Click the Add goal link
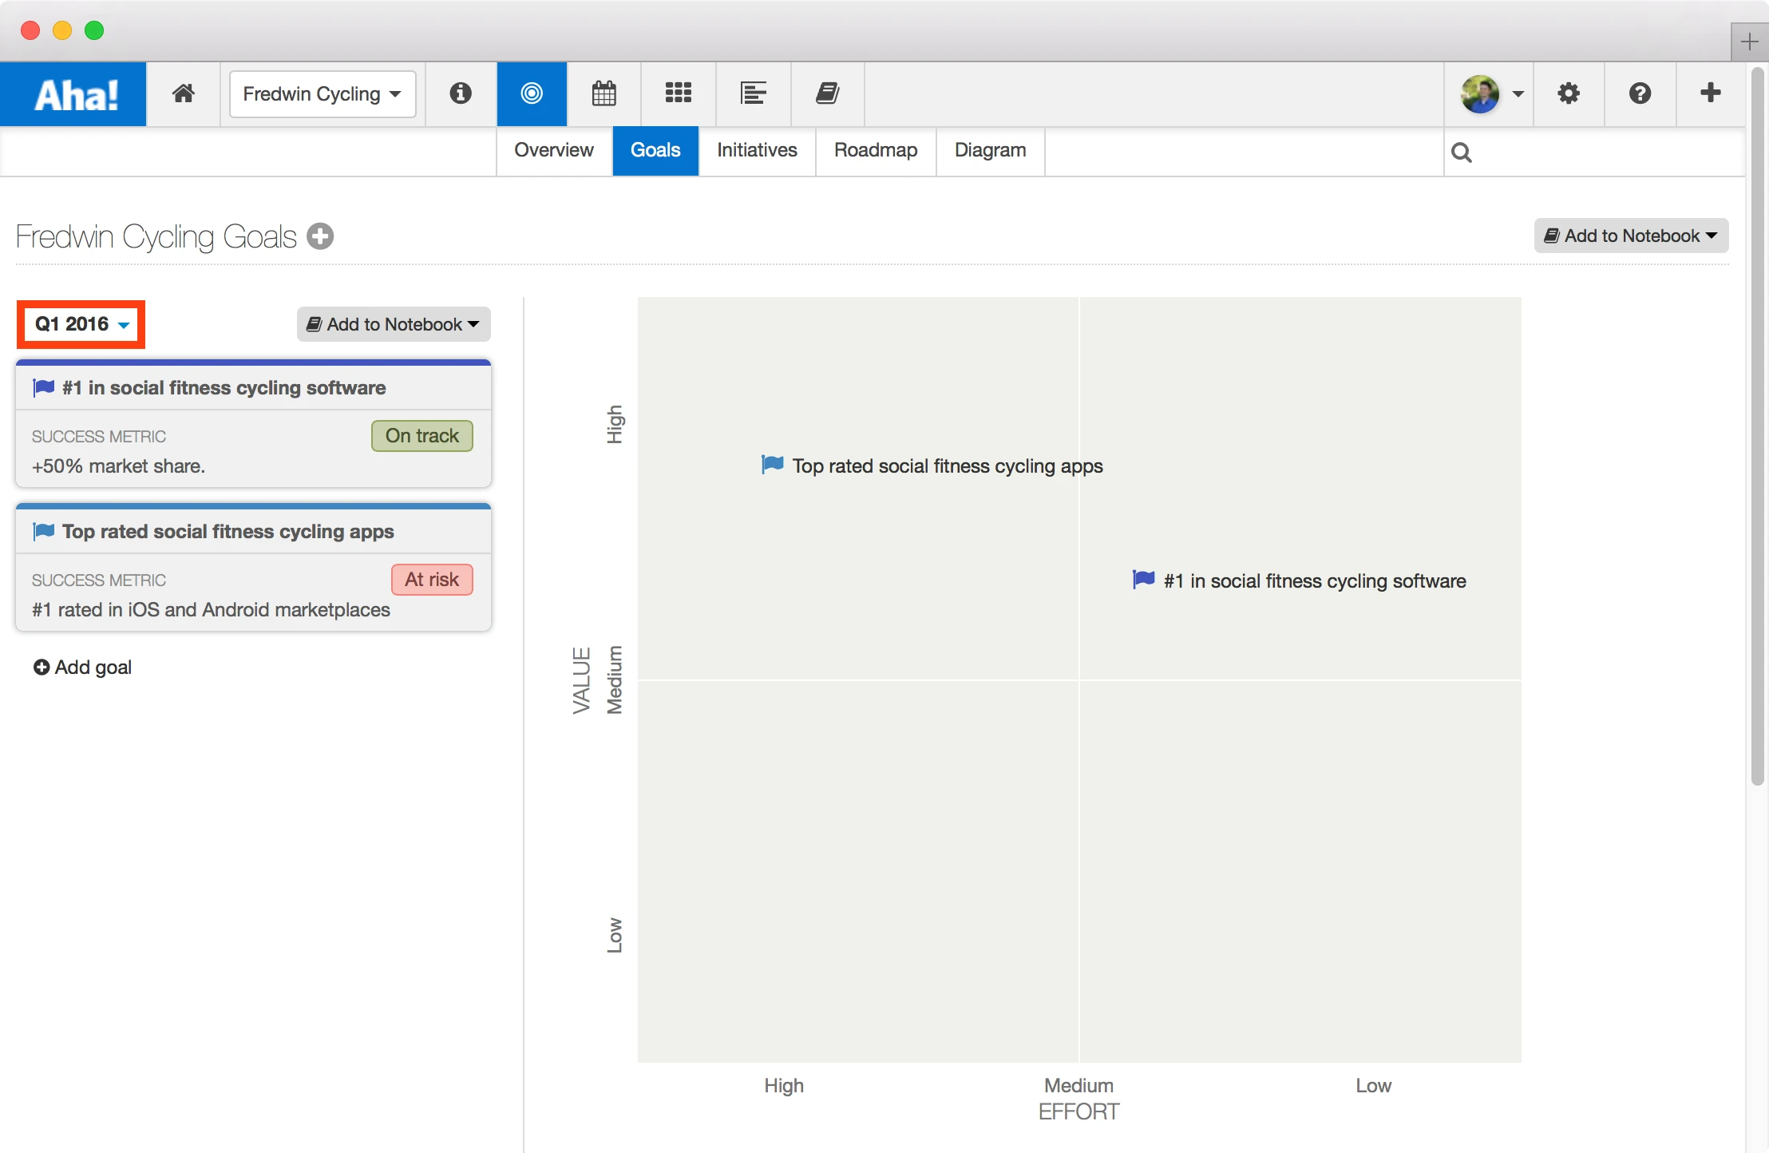 (83, 668)
